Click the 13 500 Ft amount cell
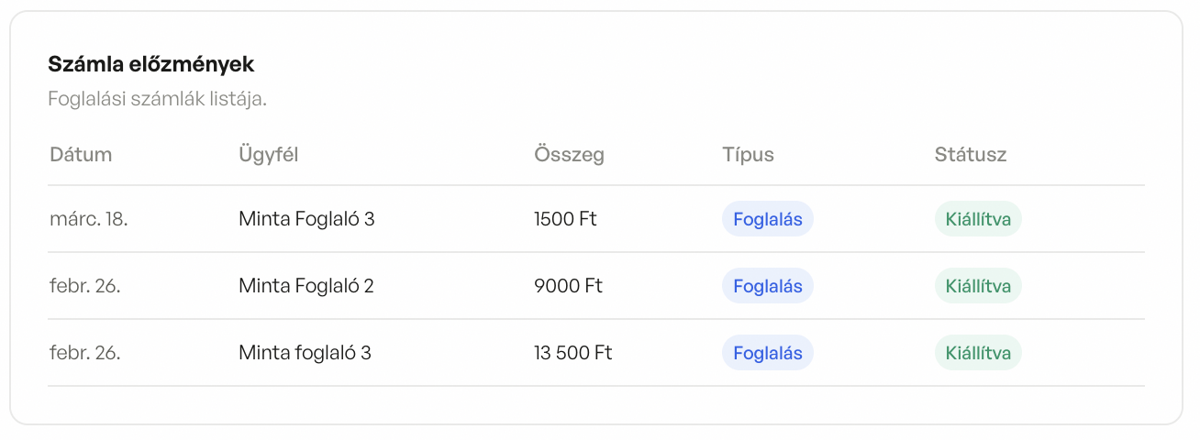 tap(572, 353)
